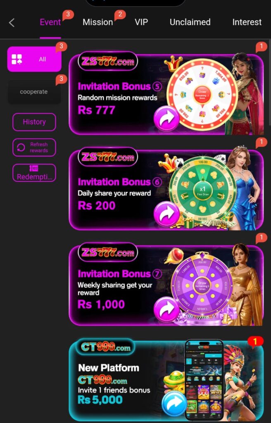Image resolution: width=271 pixels, height=423 pixels.
Task: Open the VIP tab
Action: pos(141,22)
